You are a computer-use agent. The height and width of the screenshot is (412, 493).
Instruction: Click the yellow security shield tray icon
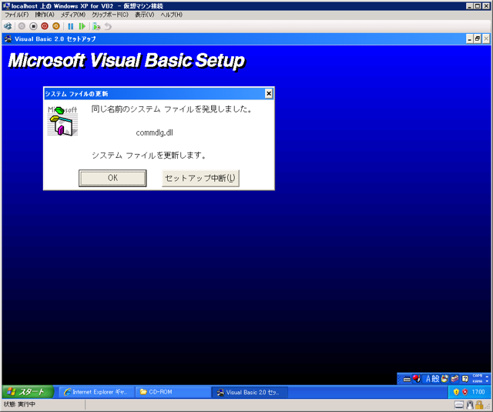click(x=456, y=392)
